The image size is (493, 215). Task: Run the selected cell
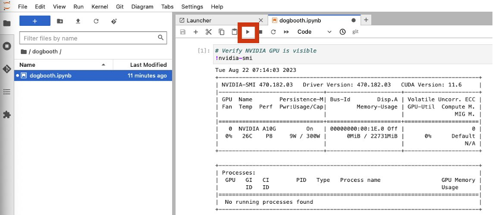248,32
